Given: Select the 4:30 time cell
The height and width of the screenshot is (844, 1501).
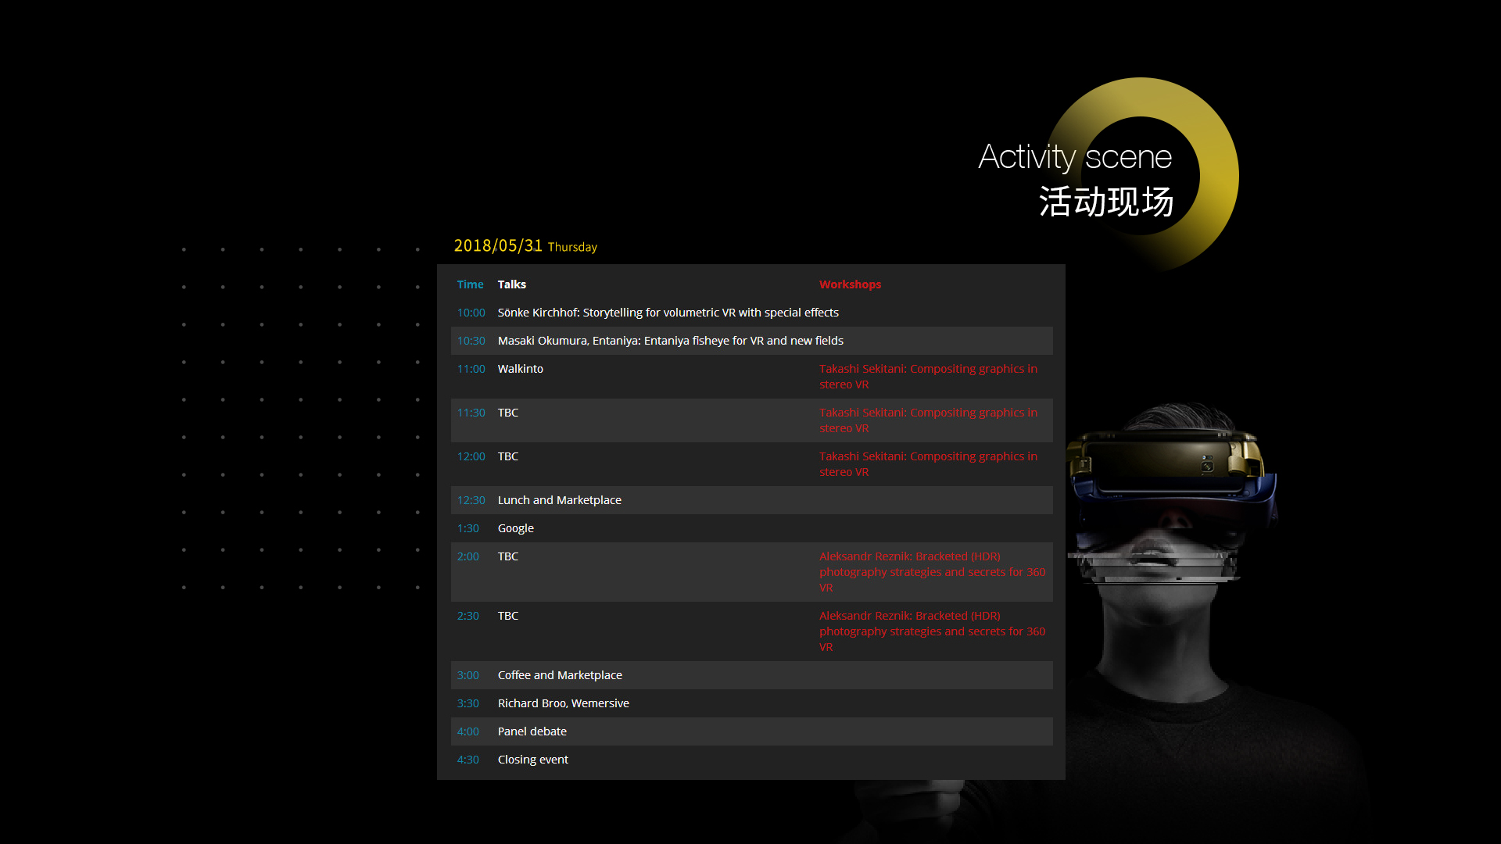Looking at the screenshot, I should tap(468, 760).
